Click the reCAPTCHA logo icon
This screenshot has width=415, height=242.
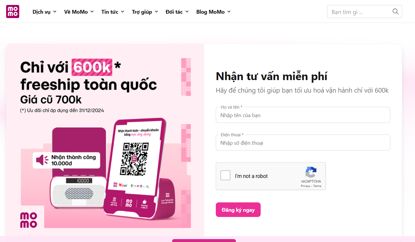tap(311, 172)
